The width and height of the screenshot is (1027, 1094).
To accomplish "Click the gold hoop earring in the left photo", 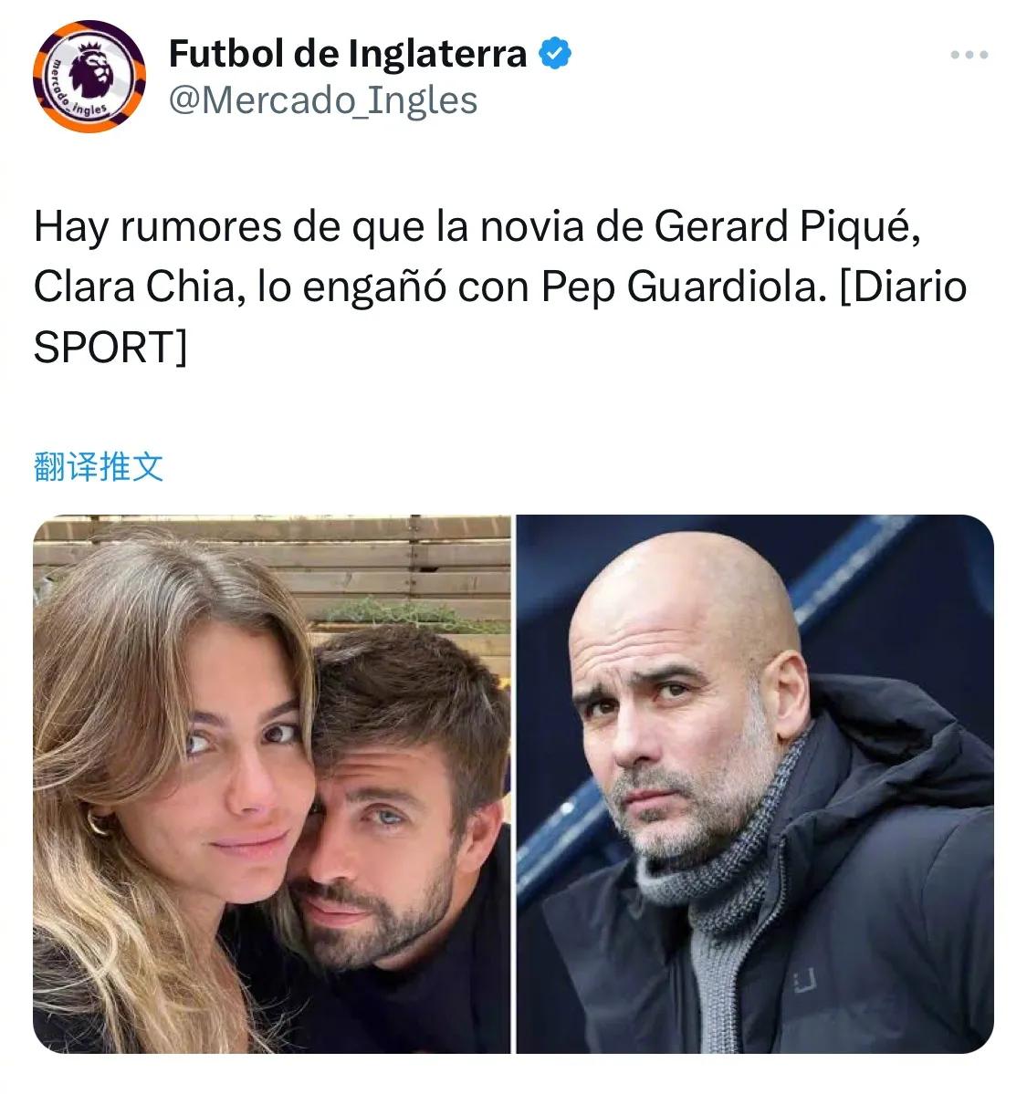I will [x=100, y=821].
